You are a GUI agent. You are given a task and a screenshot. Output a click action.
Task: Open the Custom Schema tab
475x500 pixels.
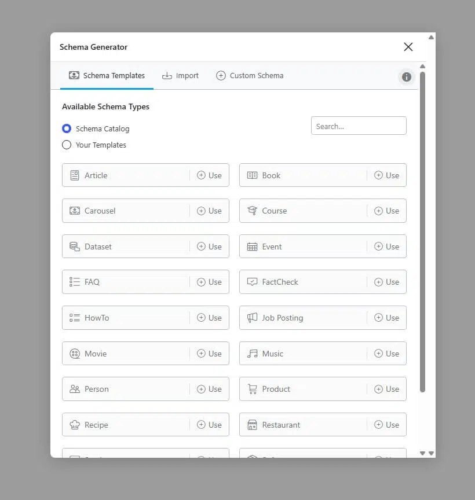tap(250, 76)
